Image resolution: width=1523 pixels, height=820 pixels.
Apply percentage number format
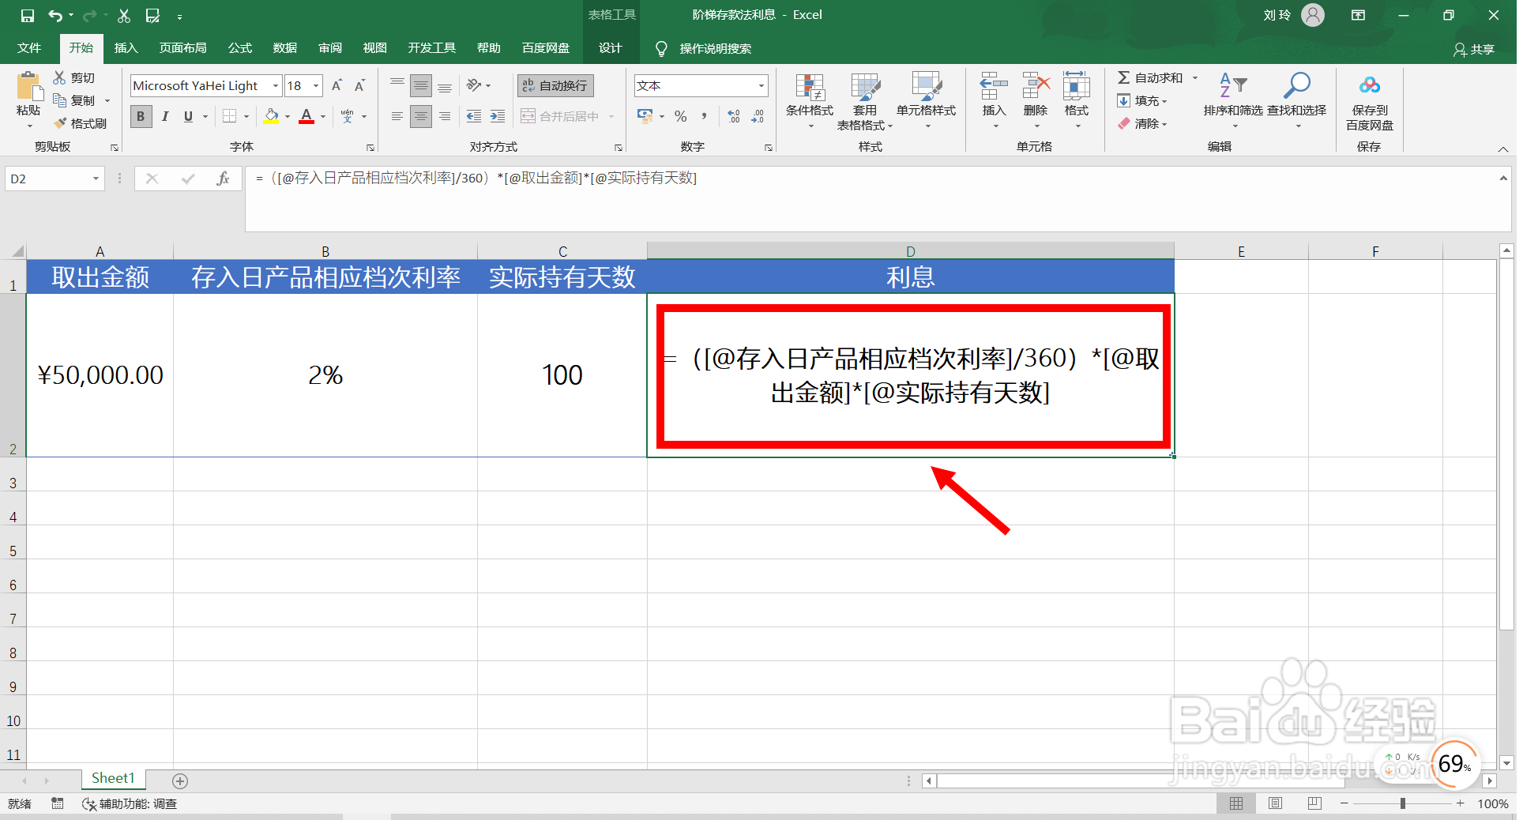click(x=679, y=116)
